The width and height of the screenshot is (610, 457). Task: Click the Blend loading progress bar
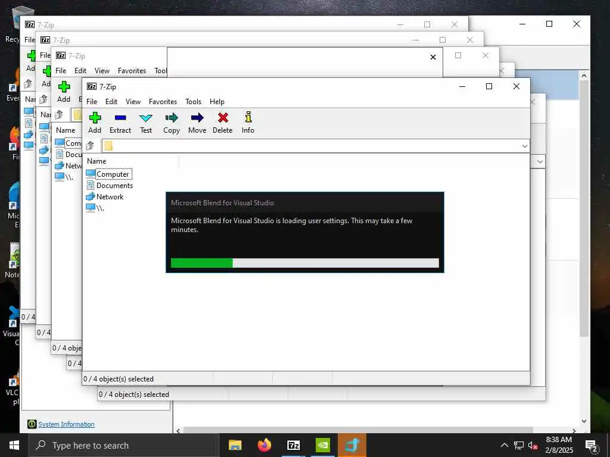click(x=305, y=263)
